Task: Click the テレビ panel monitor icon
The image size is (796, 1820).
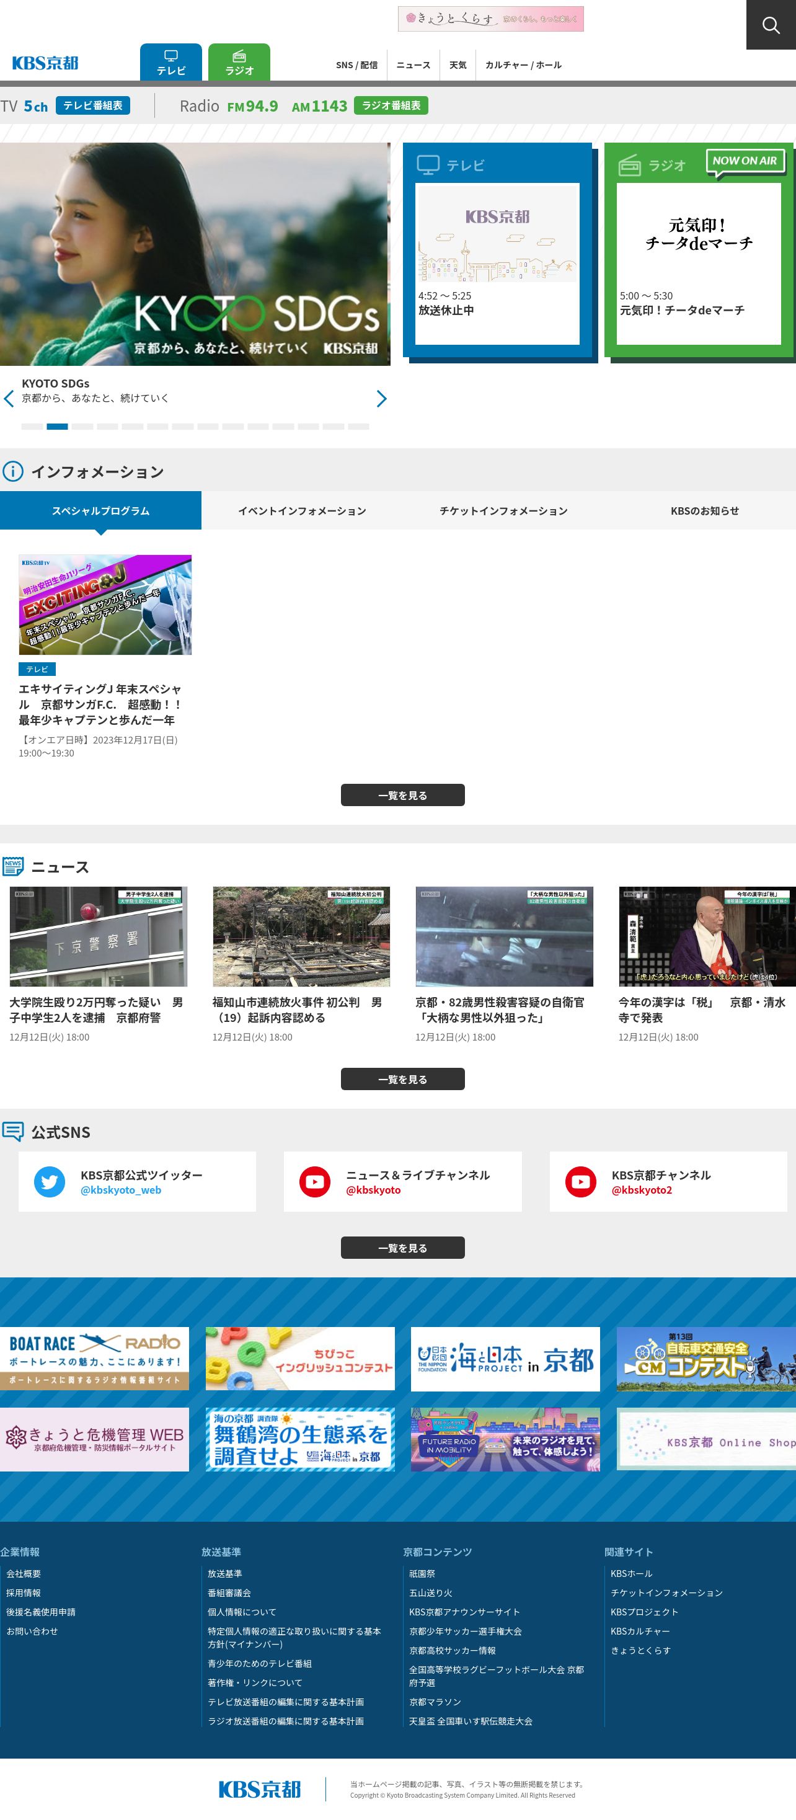Action: (x=428, y=164)
